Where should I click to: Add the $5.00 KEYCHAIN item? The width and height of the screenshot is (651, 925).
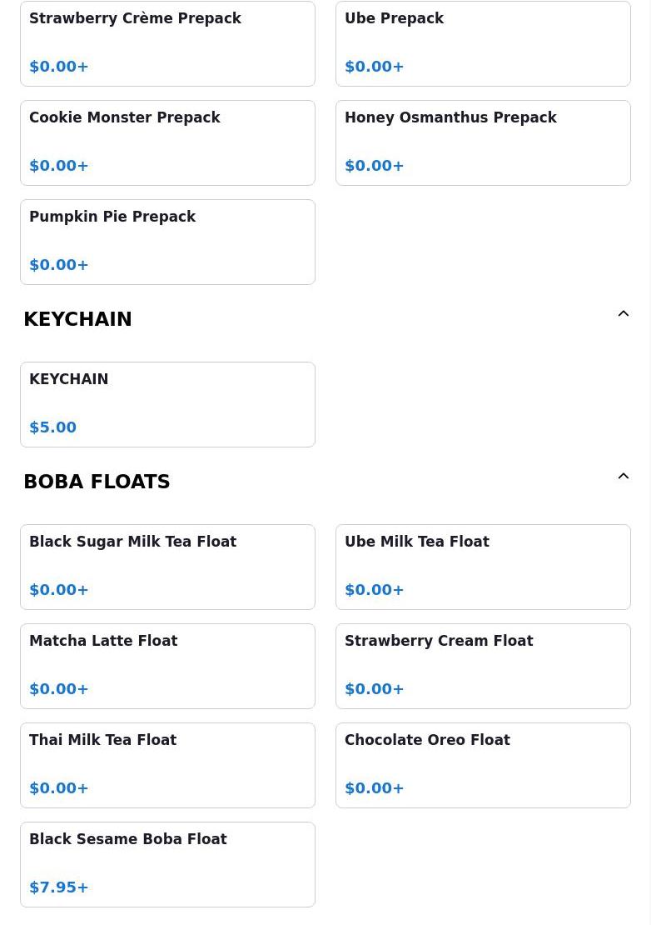coord(167,404)
